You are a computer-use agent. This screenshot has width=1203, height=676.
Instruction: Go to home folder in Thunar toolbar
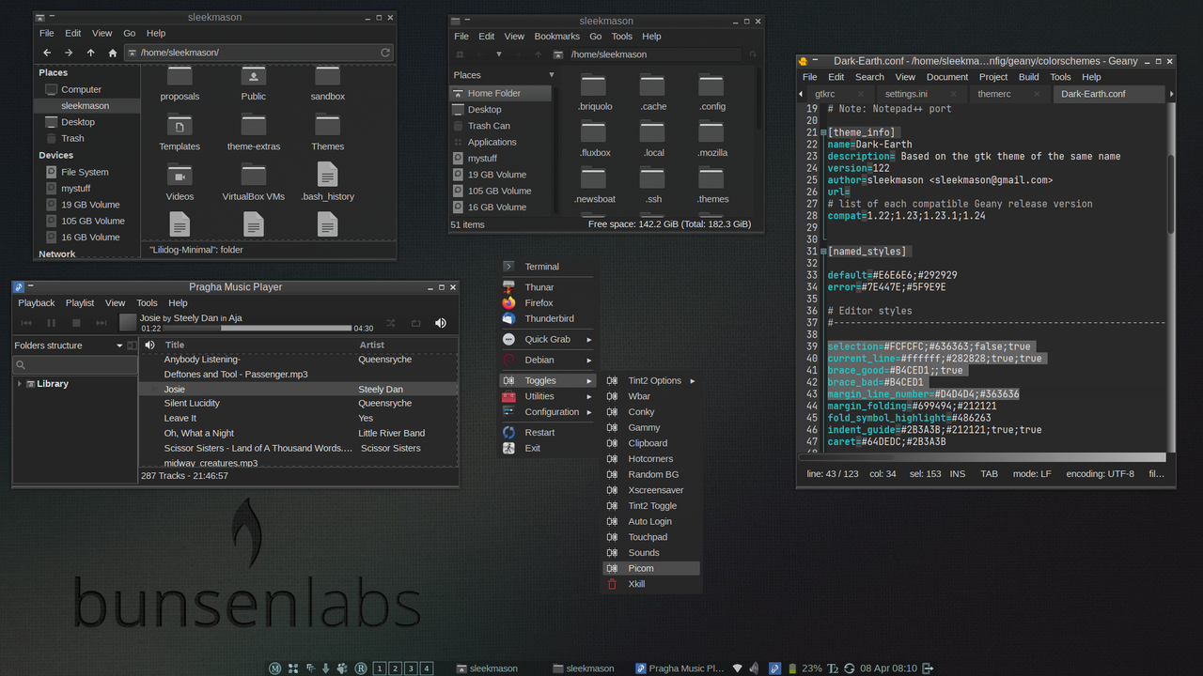coord(113,53)
